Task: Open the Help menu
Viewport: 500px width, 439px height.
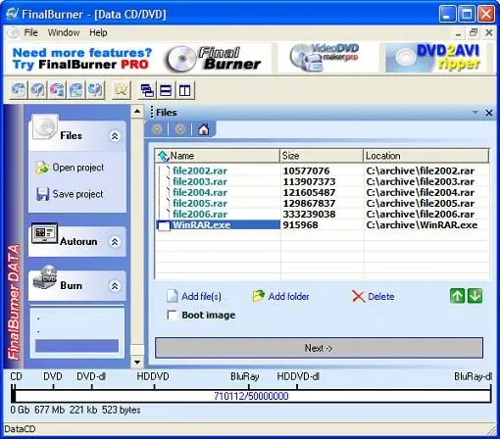Action: (x=98, y=32)
